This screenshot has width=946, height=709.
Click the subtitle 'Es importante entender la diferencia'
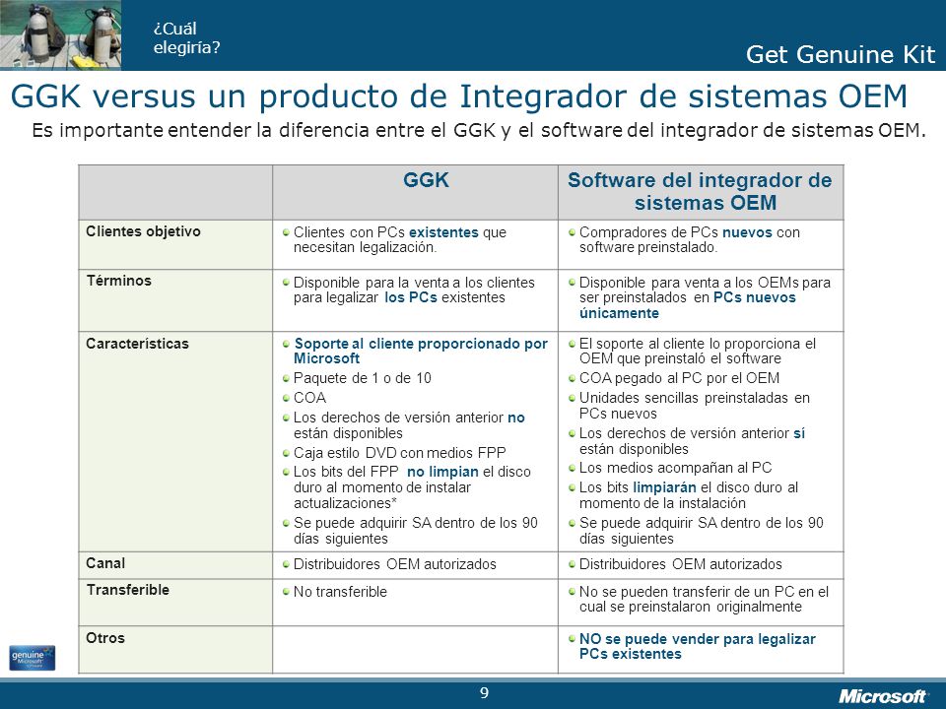[479, 130]
